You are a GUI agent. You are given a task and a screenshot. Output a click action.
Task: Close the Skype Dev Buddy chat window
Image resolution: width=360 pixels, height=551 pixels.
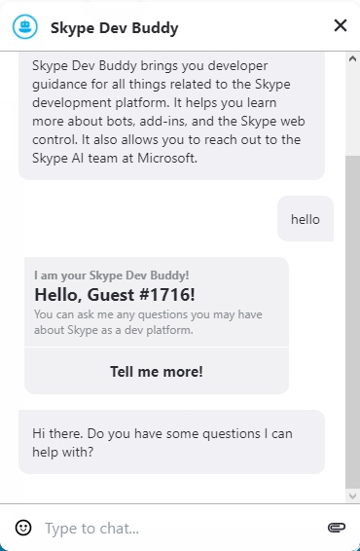[341, 25]
